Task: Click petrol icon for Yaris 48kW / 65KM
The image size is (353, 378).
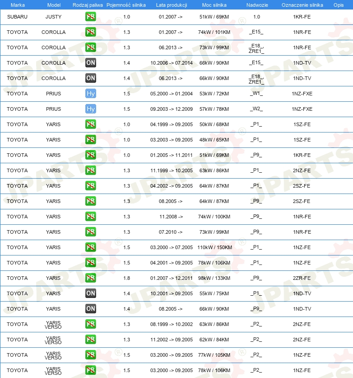Action: 90,140
